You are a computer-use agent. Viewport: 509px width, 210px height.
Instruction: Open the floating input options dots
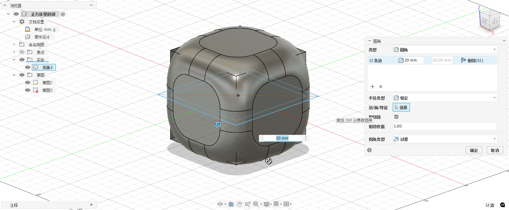tap(306, 138)
